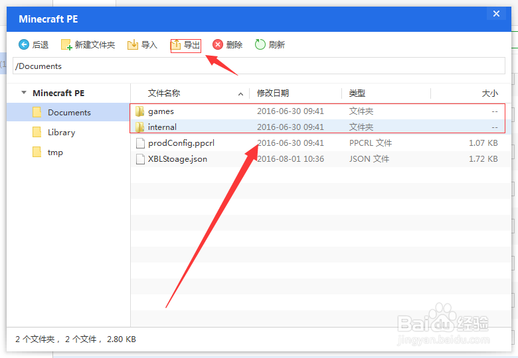
Task: Click the XBLStoage.json file icon
Action: click(140, 159)
